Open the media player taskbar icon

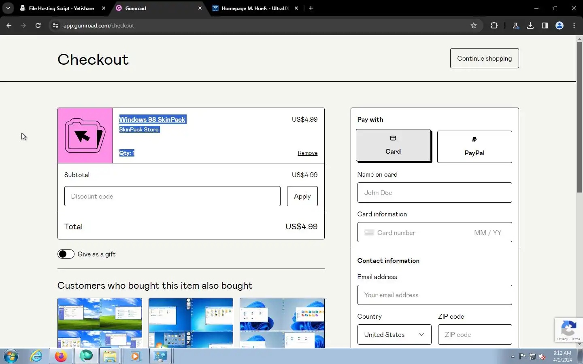(135, 356)
